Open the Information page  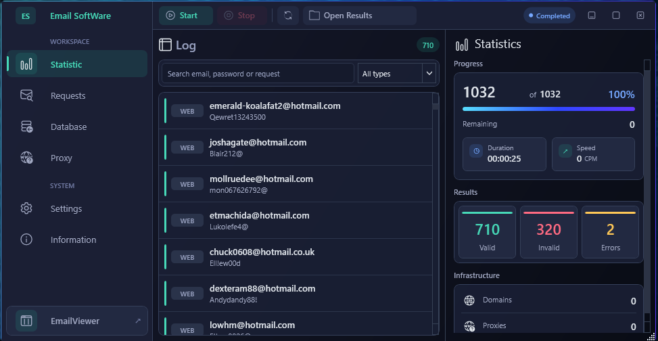pyautogui.click(x=77, y=240)
